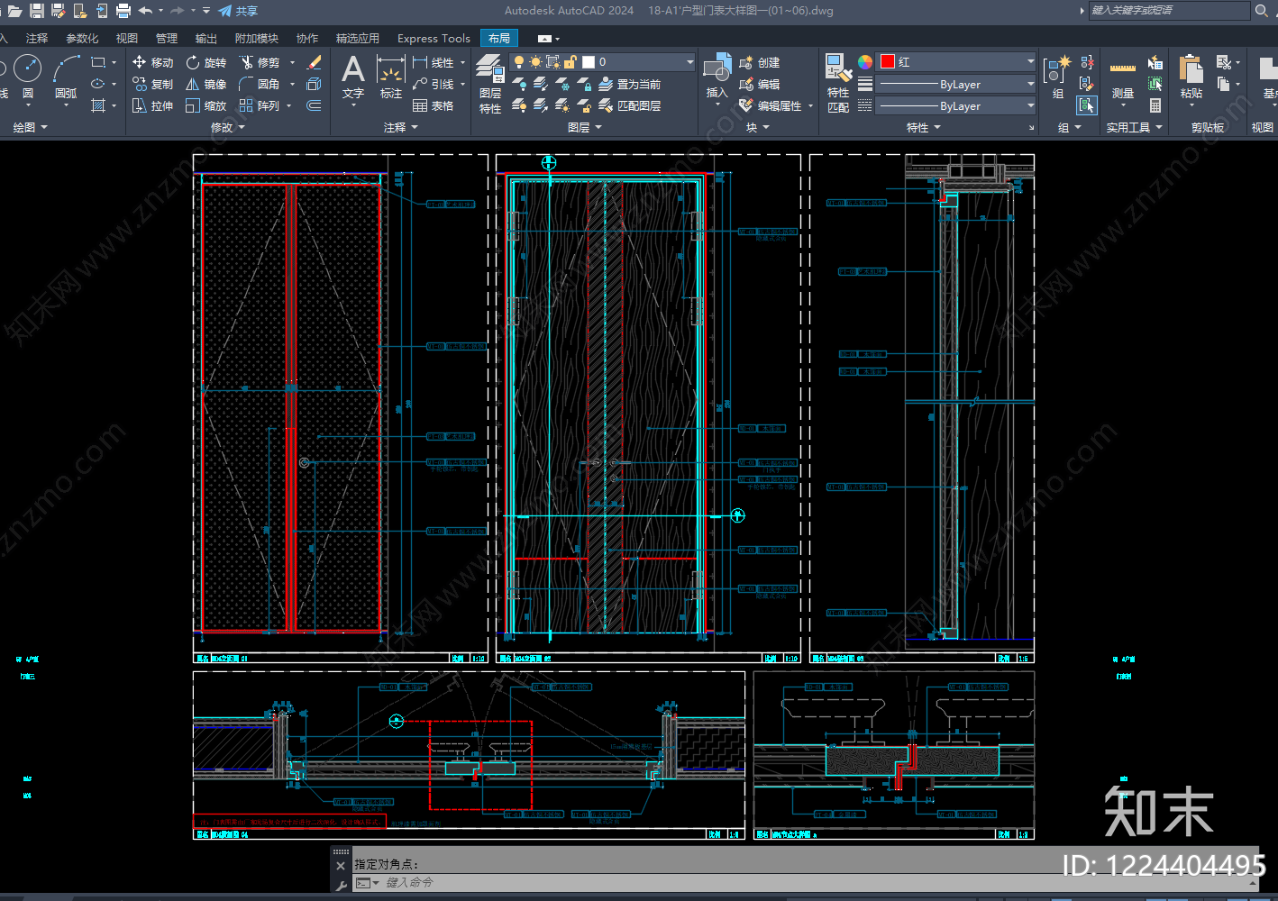
Task: Open the Measure (测量) utility
Action: pos(1123,79)
